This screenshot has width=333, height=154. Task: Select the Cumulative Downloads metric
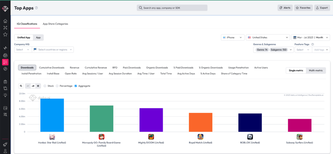[x=52, y=68]
